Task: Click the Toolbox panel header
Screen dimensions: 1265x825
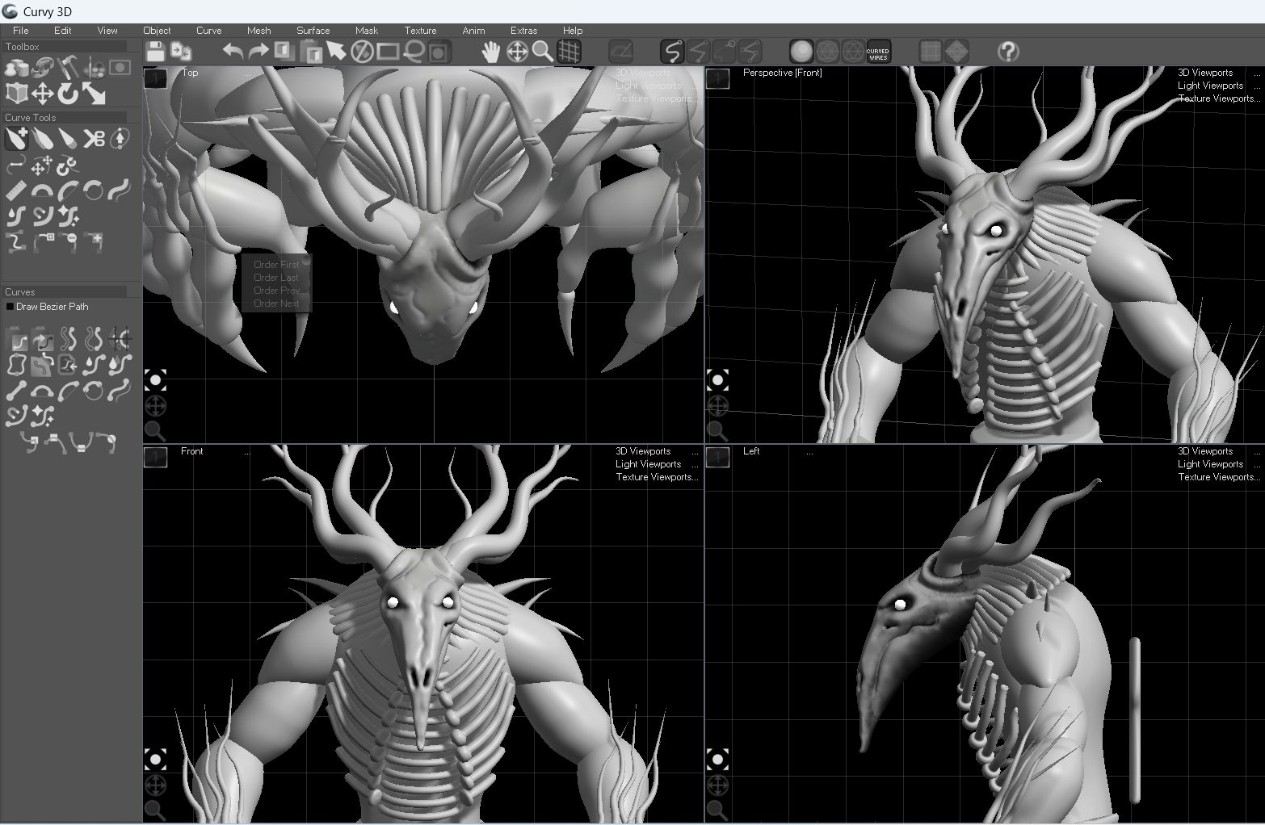Action: coord(65,47)
